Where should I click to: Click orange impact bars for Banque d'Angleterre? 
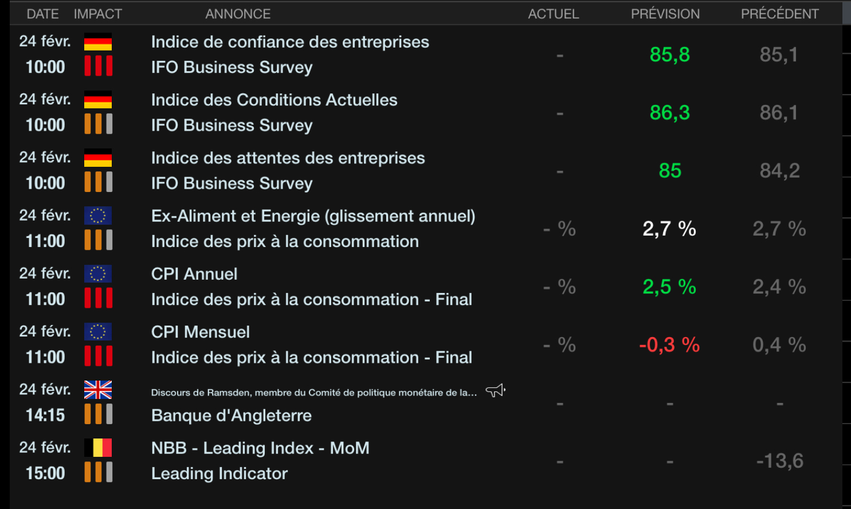[98, 414]
